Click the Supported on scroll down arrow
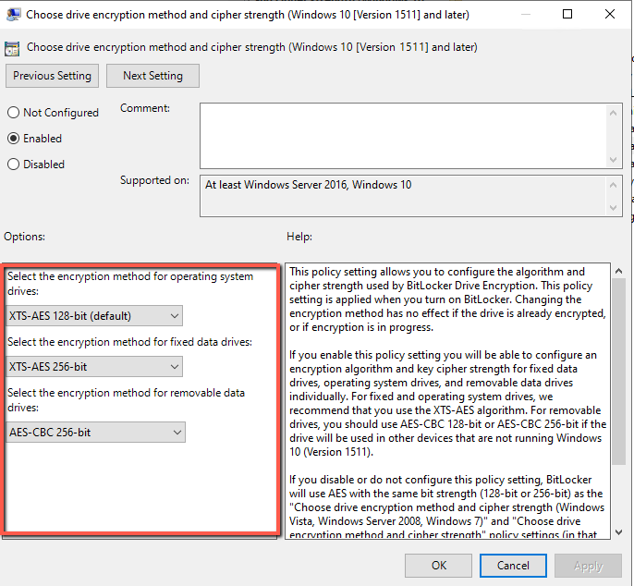 [614, 208]
